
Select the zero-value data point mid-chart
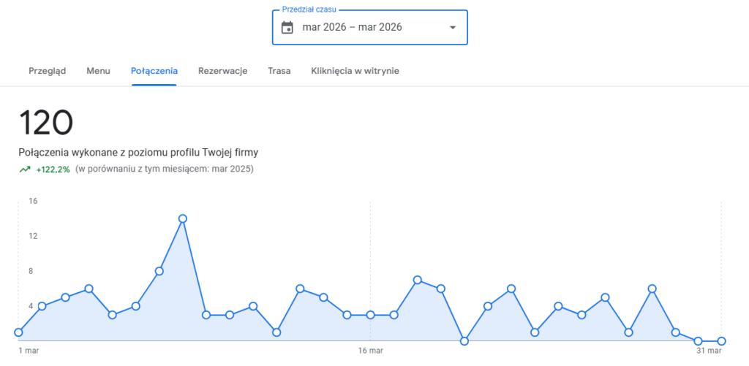(464, 341)
